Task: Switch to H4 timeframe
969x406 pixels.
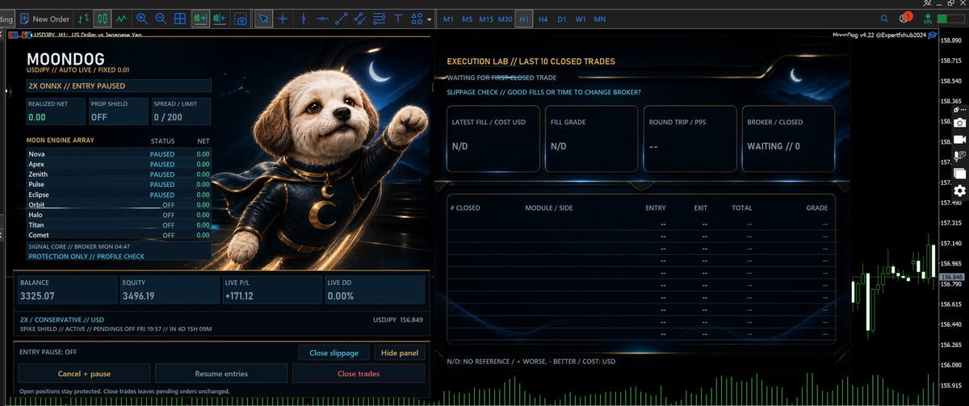Action: pyautogui.click(x=543, y=19)
